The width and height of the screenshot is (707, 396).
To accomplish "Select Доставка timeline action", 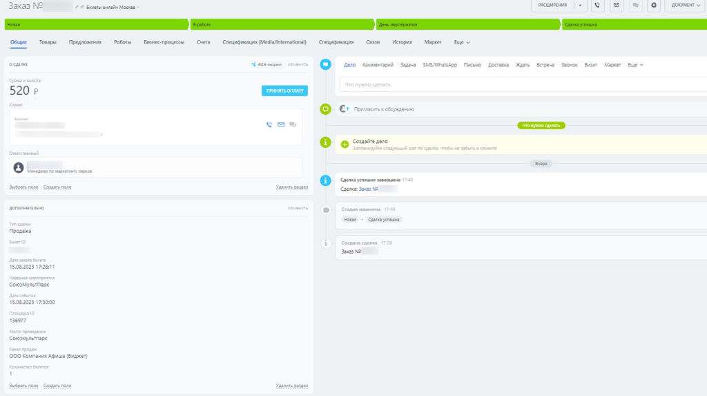I will [x=498, y=65].
